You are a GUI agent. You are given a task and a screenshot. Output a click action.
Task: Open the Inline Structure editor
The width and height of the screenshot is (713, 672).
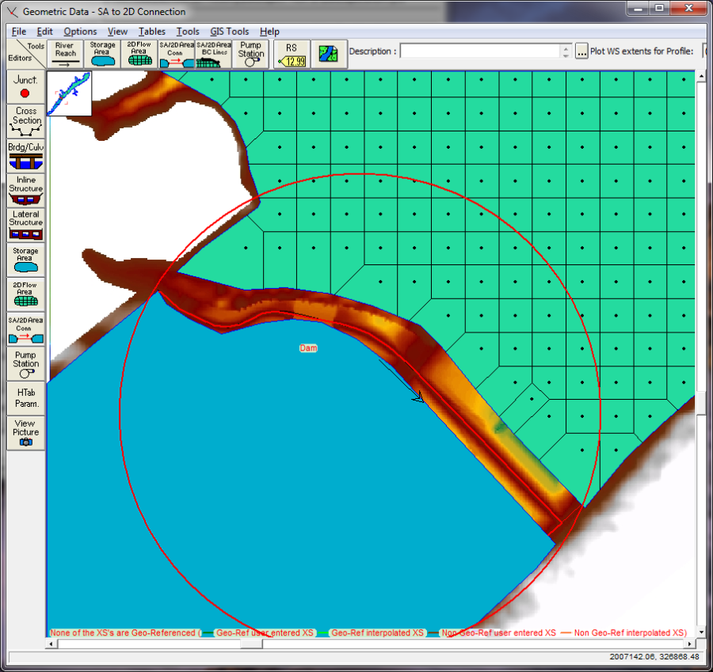25,190
